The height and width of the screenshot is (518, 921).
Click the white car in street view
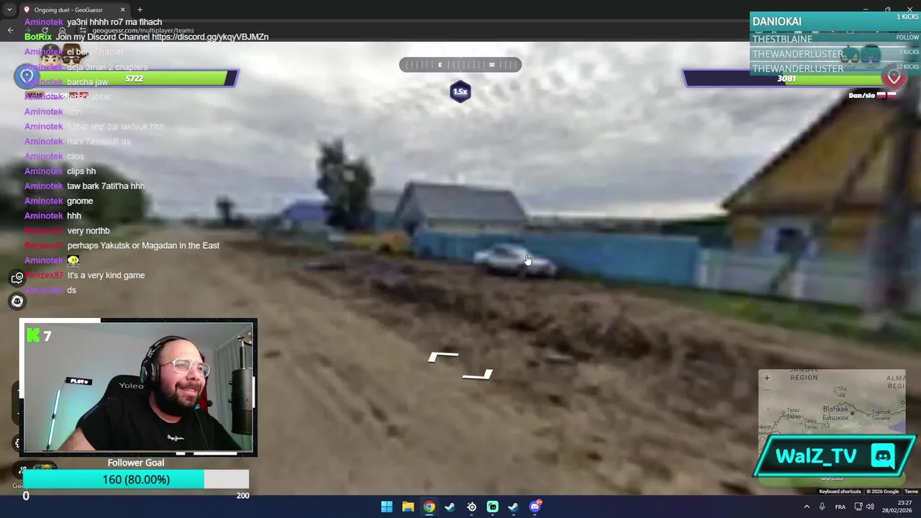(x=515, y=260)
